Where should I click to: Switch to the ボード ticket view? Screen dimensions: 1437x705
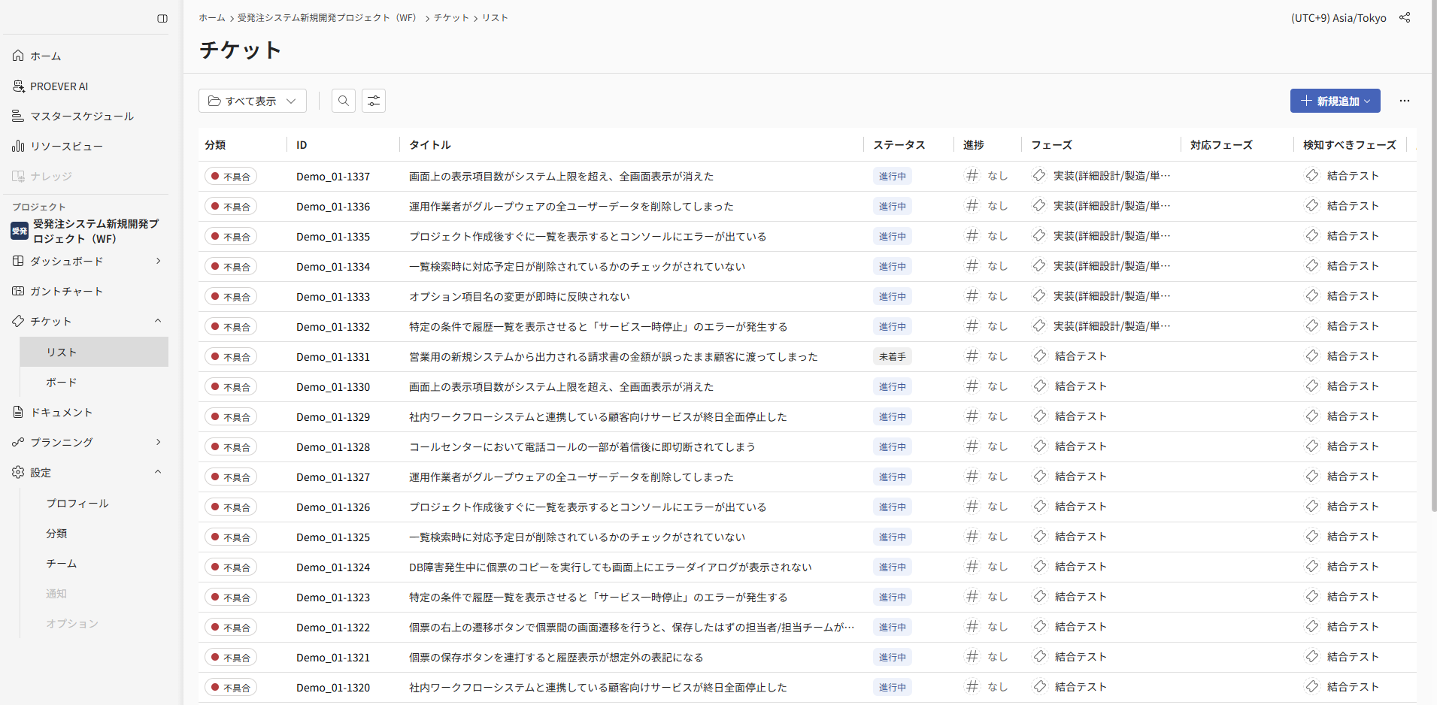coord(62,383)
